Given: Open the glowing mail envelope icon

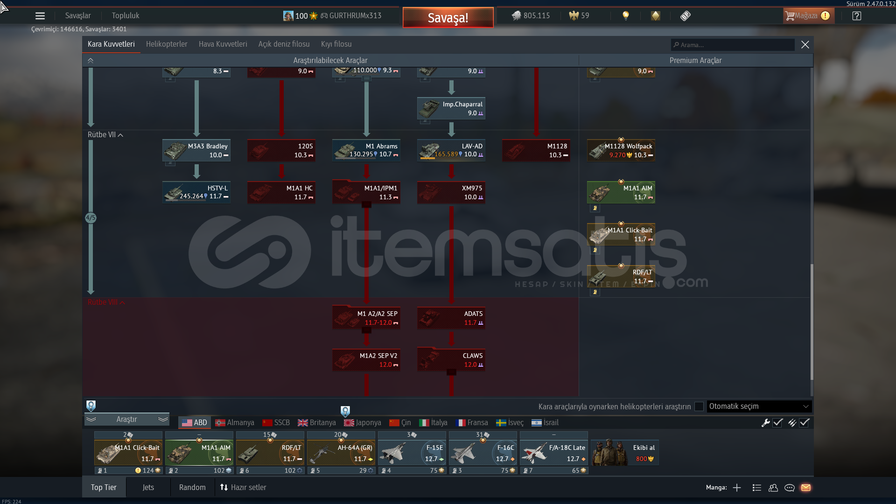Looking at the screenshot, I should coord(806,488).
